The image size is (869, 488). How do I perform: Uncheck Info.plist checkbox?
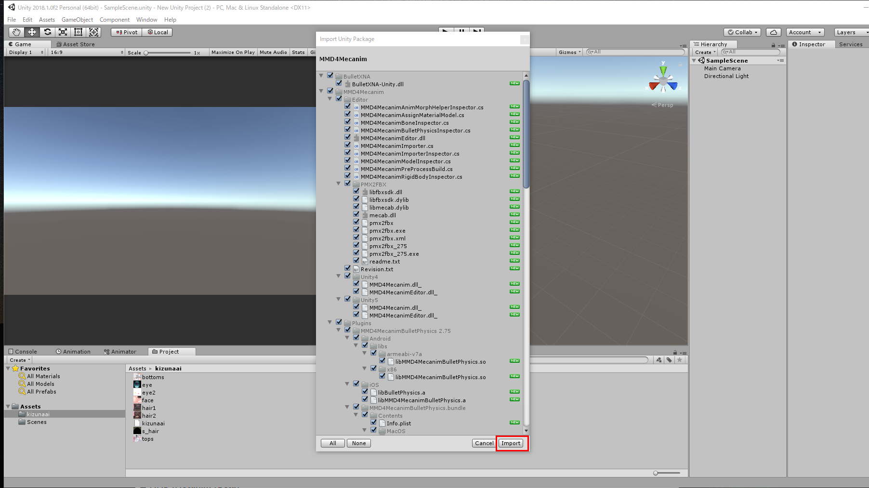(x=374, y=422)
